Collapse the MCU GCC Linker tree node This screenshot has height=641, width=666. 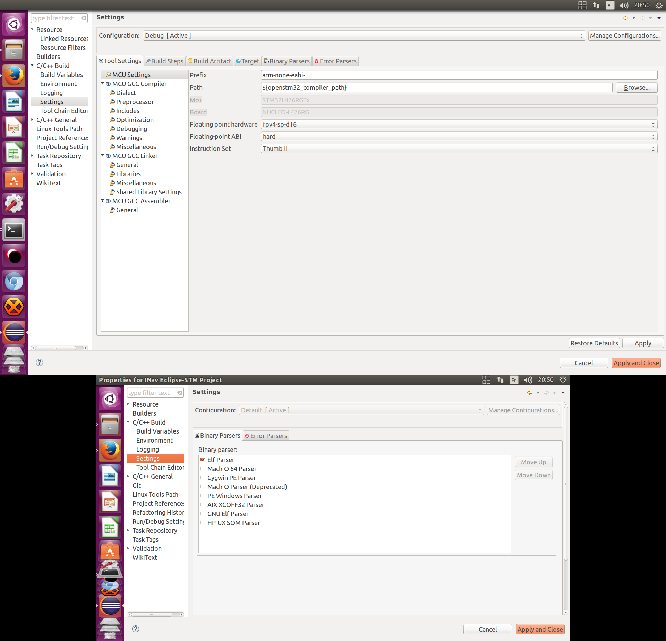click(x=103, y=156)
